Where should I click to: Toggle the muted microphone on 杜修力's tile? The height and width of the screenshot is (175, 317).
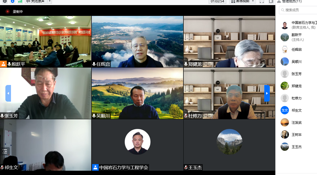pos(186,116)
